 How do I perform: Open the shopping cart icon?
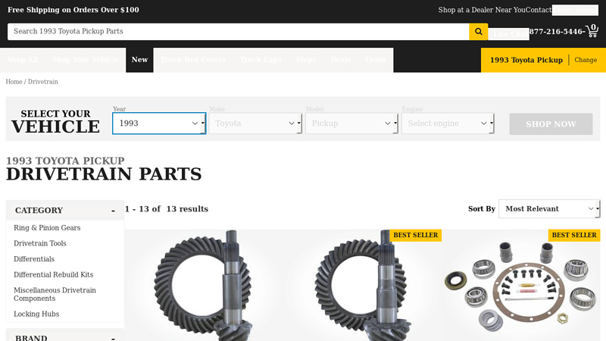592,30
